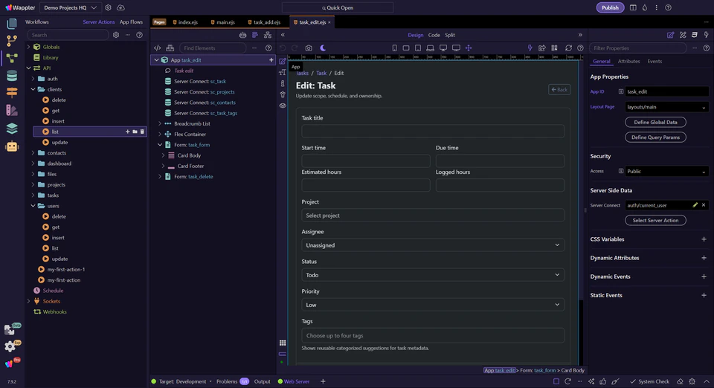Screen dimensions: 714x388
Task: Select Server Connect: sc_projects tree row
Action: (213, 92)
